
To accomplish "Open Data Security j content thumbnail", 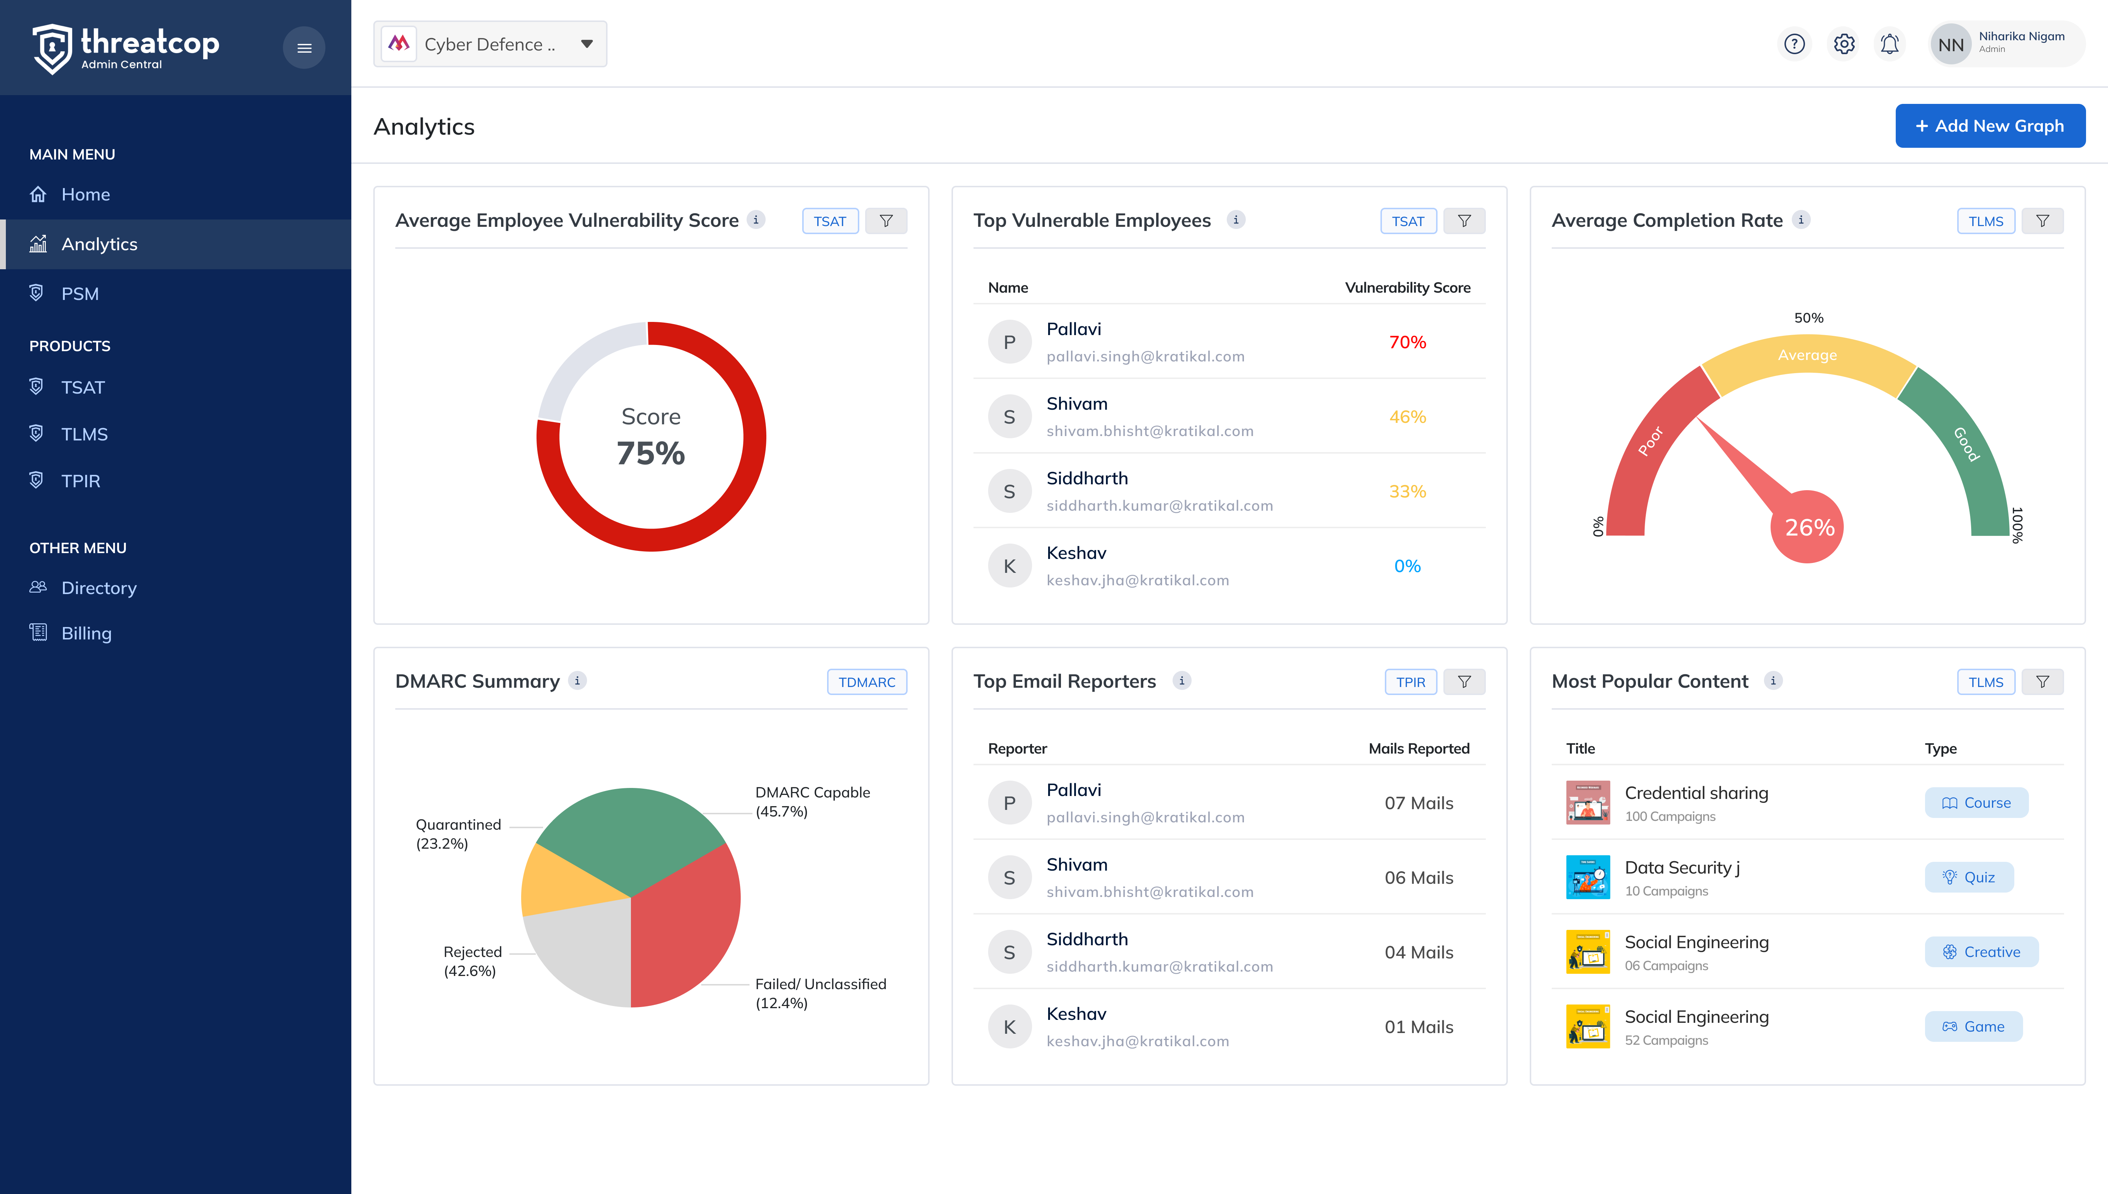I will coord(1588,878).
